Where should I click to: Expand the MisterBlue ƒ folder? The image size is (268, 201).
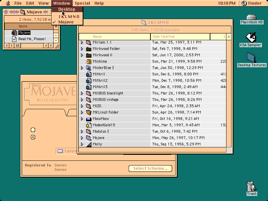[82, 68]
